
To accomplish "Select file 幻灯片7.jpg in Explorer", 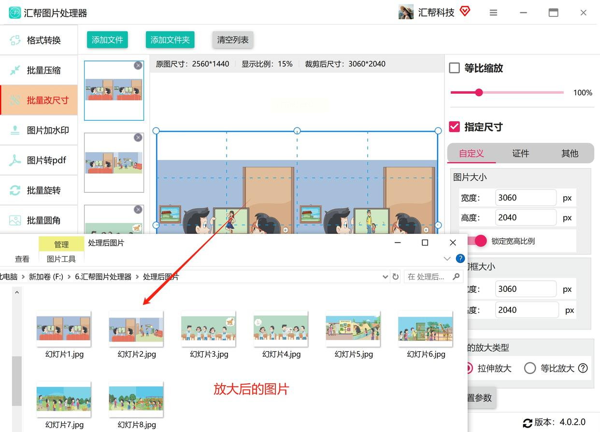I will tap(64, 405).
